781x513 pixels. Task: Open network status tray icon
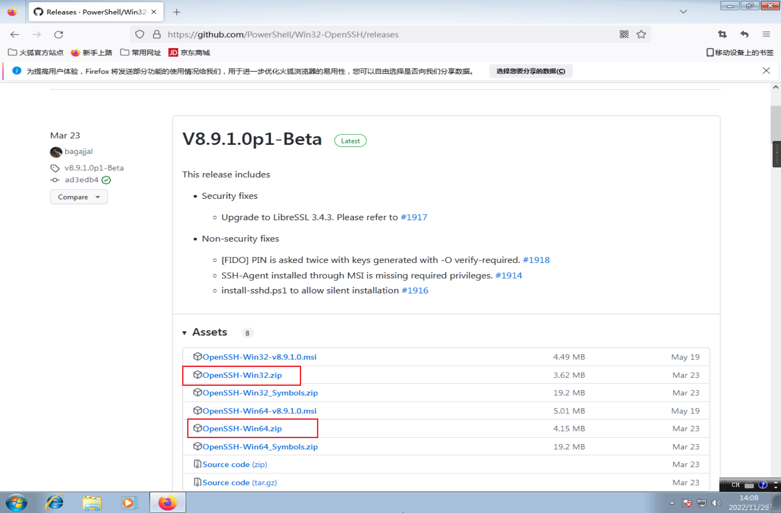click(x=701, y=503)
